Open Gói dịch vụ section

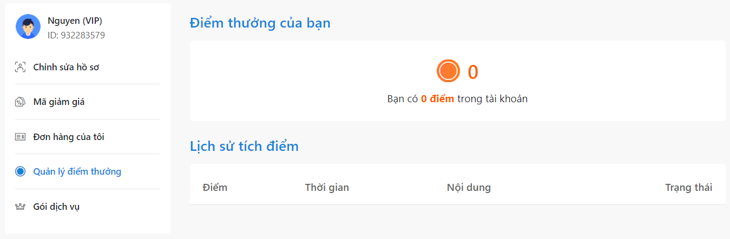(x=56, y=207)
